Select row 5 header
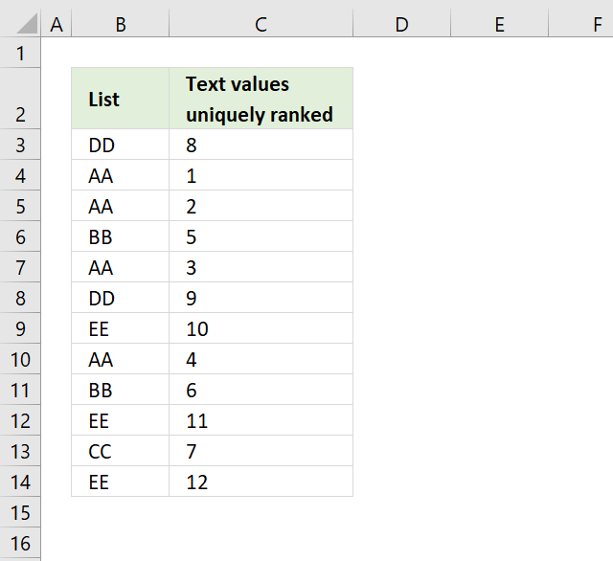 click(x=20, y=206)
